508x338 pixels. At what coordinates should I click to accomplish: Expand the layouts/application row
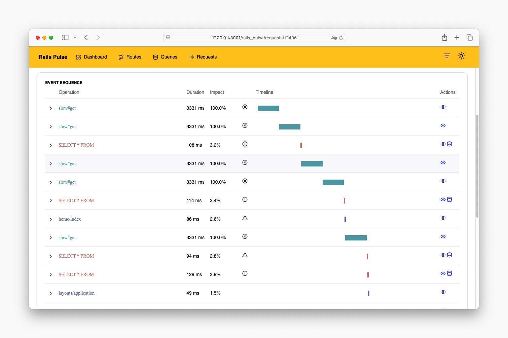pyautogui.click(x=51, y=293)
